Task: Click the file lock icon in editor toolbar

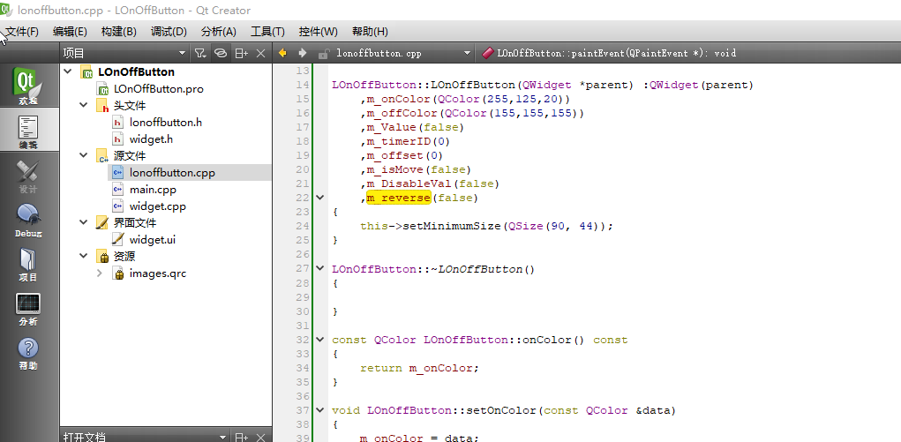Action: (324, 54)
